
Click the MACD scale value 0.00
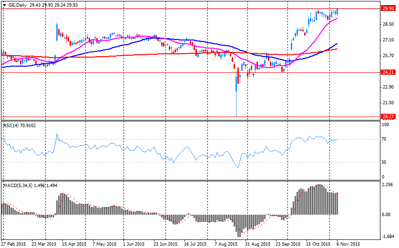(x=387, y=215)
